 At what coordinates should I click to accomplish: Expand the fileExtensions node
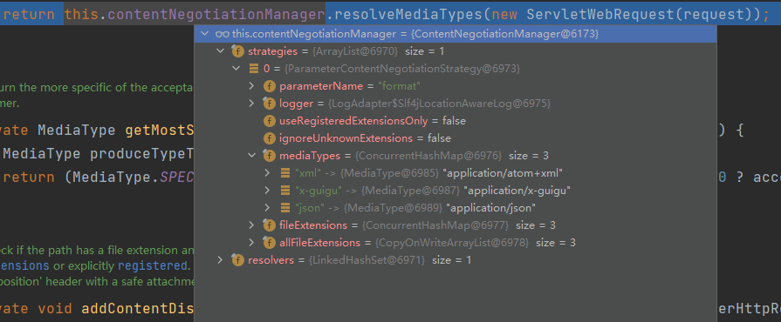252,225
